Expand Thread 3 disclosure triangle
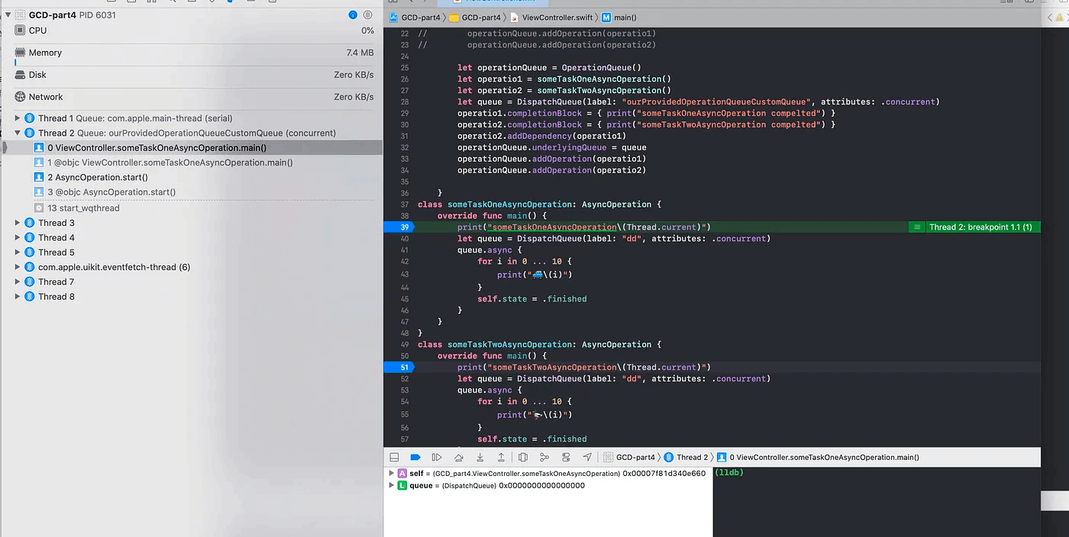Image resolution: width=1069 pixels, height=537 pixels. (18, 223)
